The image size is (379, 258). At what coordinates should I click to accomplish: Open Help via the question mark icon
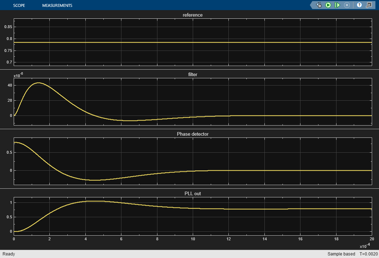click(359, 5)
